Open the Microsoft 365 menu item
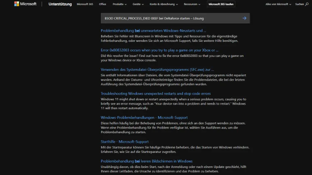This screenshot has height=175, width=312. (x=85, y=4)
